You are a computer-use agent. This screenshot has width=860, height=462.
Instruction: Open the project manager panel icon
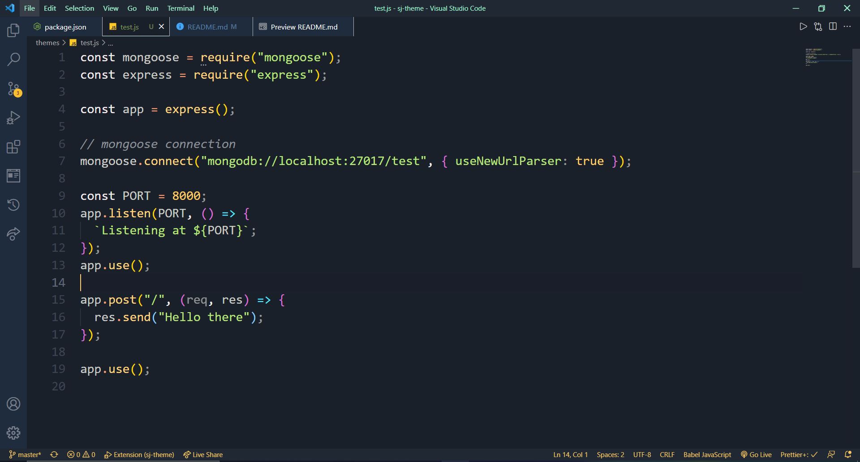(13, 176)
